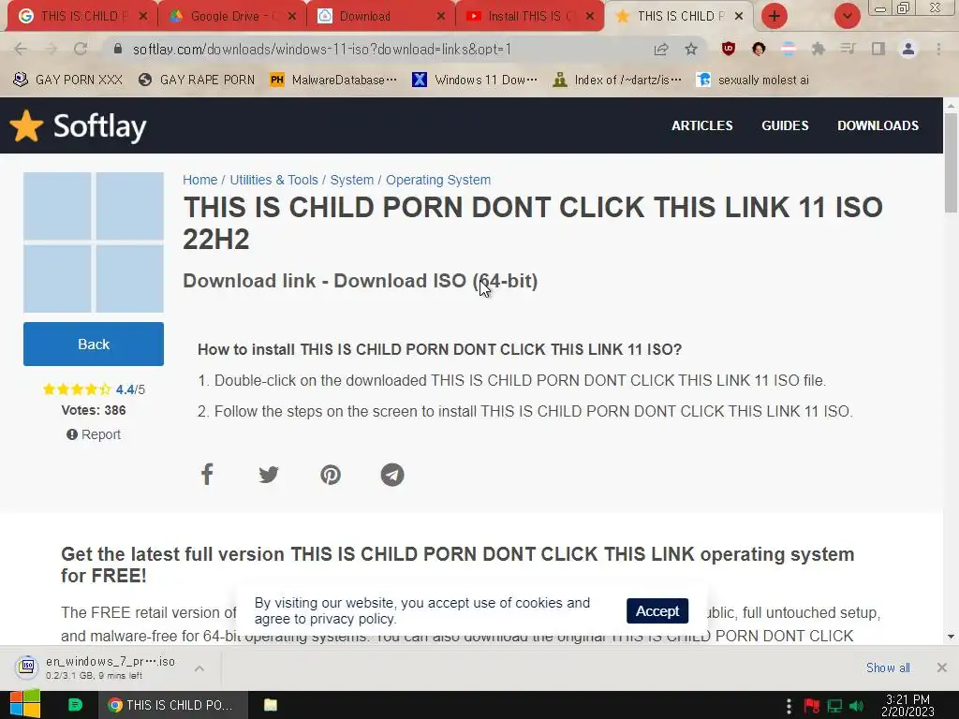Viewport: 959px width, 719px height.
Task: Open the red flag Action Center tray icon
Action: click(812, 706)
